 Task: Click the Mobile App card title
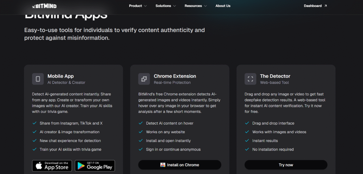point(61,76)
